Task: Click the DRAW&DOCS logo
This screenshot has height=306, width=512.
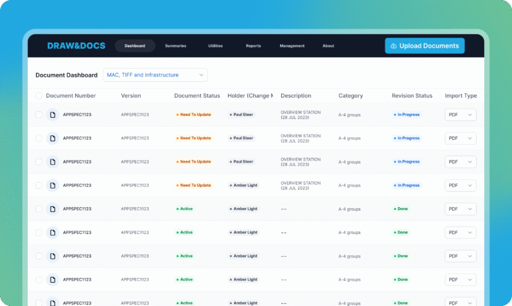Action: (76, 46)
